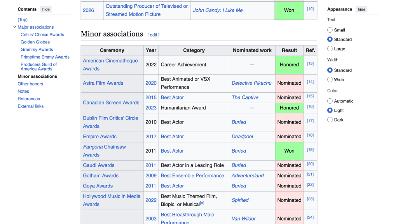The width and height of the screenshot is (398, 224).
Task: Select Wide width radio button
Action: (x=330, y=80)
